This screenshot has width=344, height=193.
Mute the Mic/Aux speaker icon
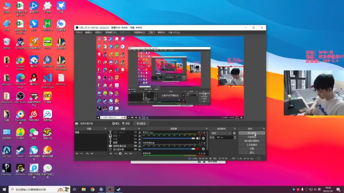point(198,138)
